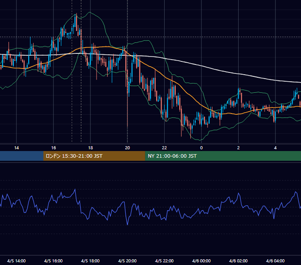
Task: Click the 4/5 20:00 date label
Action: (127, 261)
